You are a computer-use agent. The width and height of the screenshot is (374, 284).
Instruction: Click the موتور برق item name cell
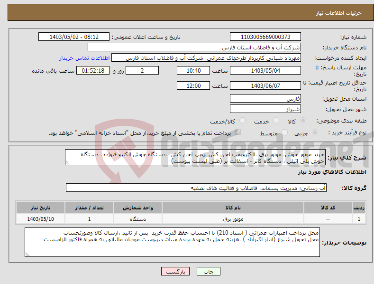point(233,219)
